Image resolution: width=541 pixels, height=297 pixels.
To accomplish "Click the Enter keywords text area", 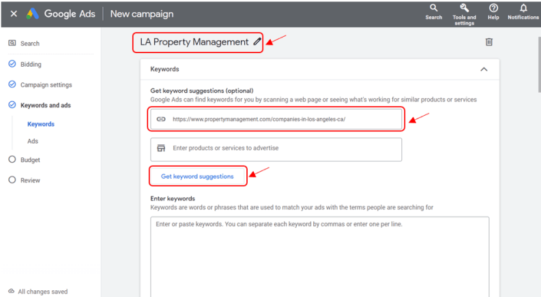I will click(319, 252).
